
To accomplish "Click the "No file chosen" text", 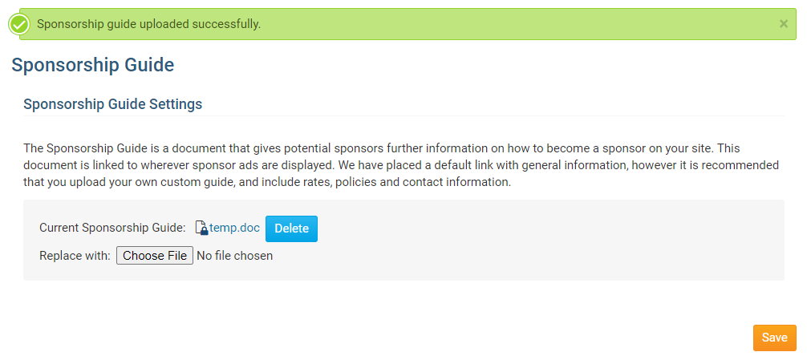I will point(234,256).
